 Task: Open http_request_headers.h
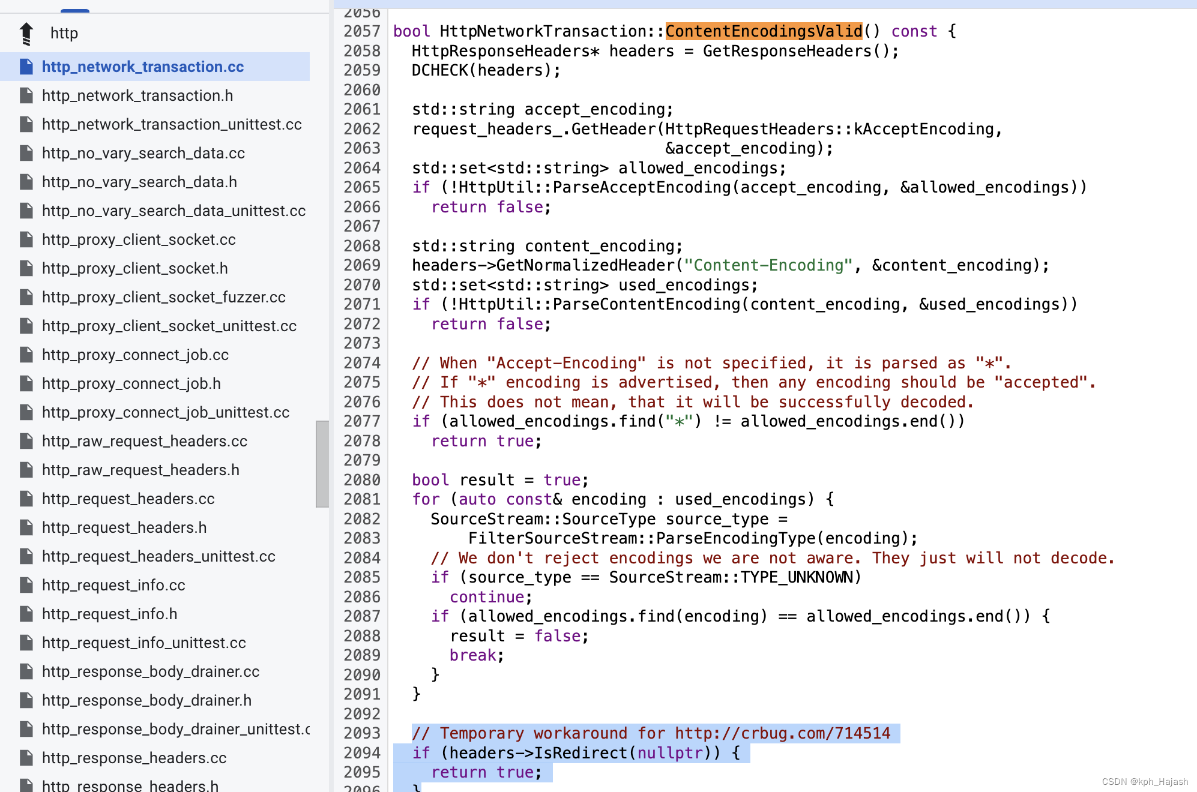pos(124,527)
